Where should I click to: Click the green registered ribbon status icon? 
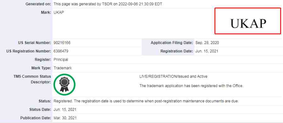(x=64, y=85)
